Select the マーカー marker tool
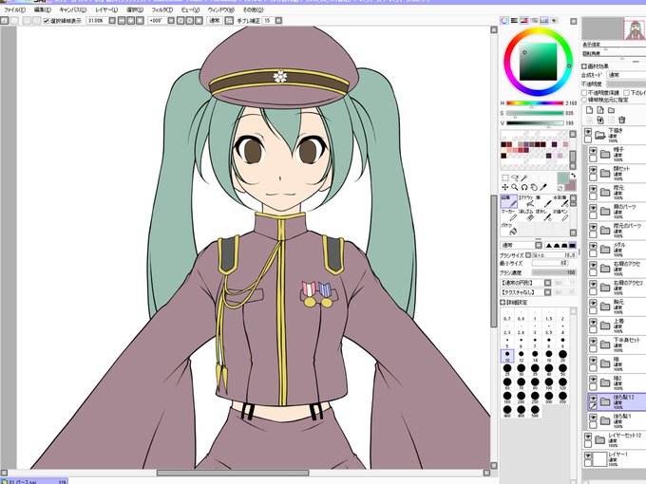 coord(509,215)
